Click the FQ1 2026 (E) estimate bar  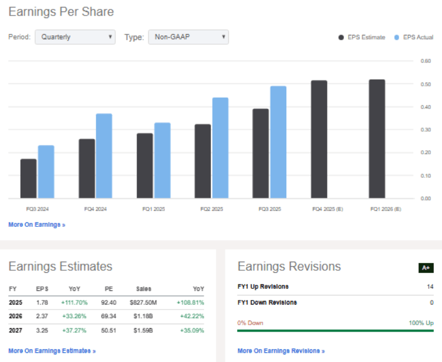click(x=377, y=139)
